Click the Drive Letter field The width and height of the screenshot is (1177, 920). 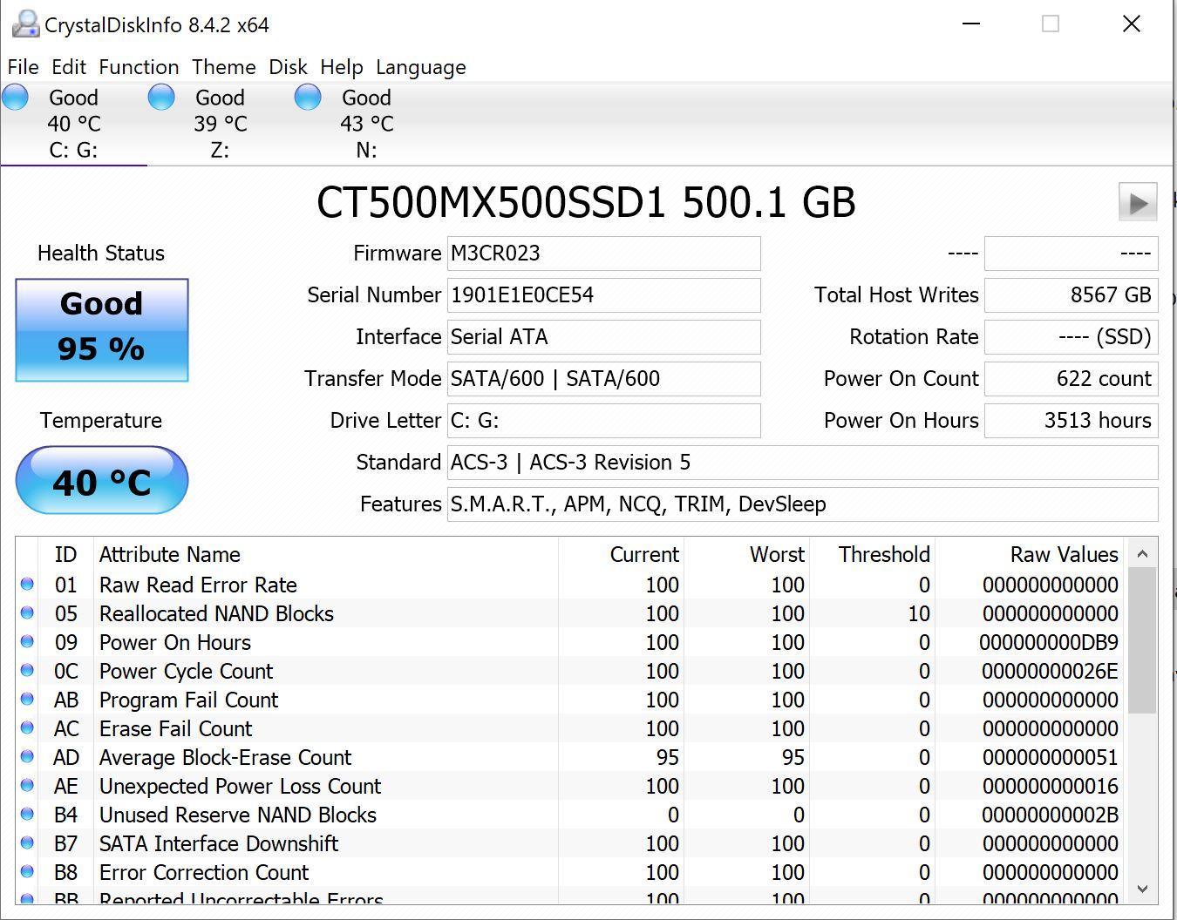(603, 421)
